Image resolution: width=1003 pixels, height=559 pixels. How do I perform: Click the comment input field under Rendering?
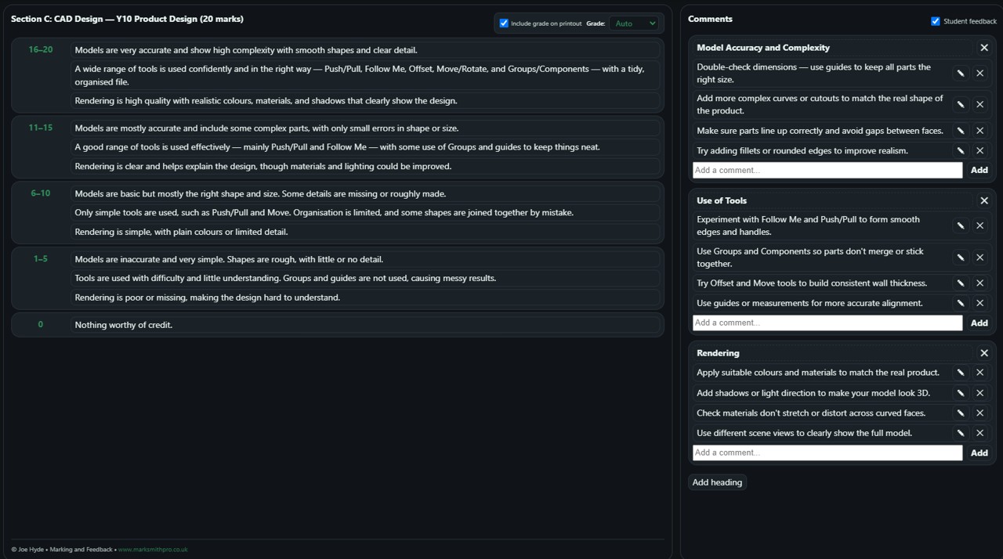point(827,453)
